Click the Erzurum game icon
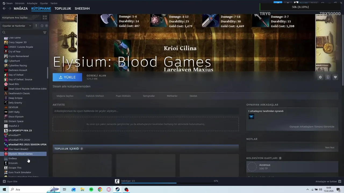 point(6,163)
